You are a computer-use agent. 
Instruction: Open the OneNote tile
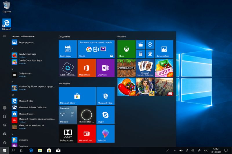click(x=105, y=68)
